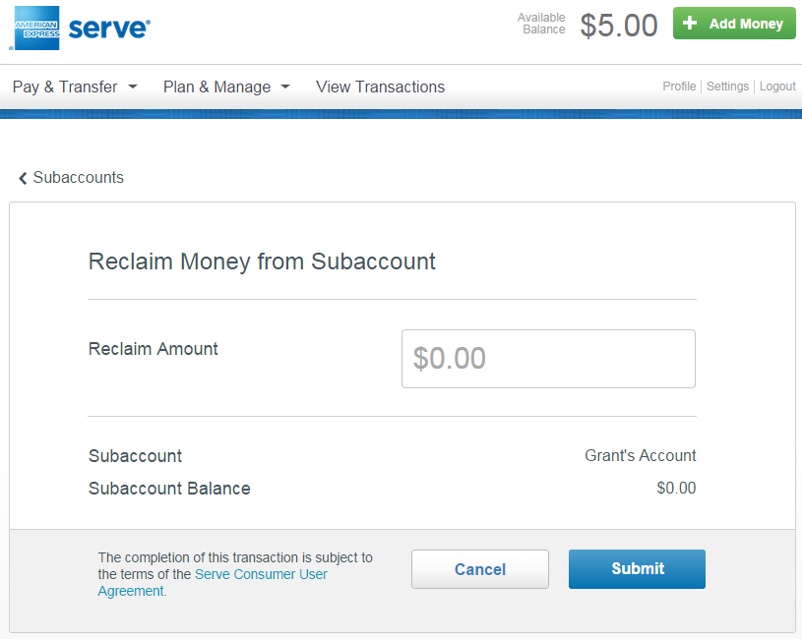This screenshot has width=802, height=639.
Task: Click the Serve logo
Action: pos(108,28)
